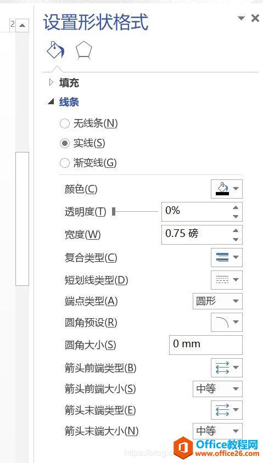Open the task pane options arrow
263x463 pixels.
pos(242,18)
